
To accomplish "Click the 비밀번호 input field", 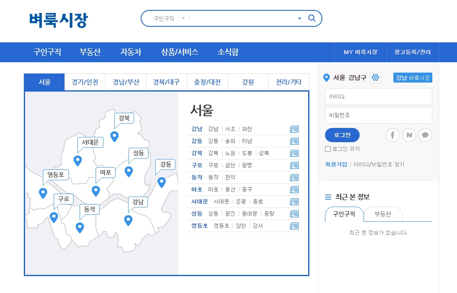I will coord(379,115).
